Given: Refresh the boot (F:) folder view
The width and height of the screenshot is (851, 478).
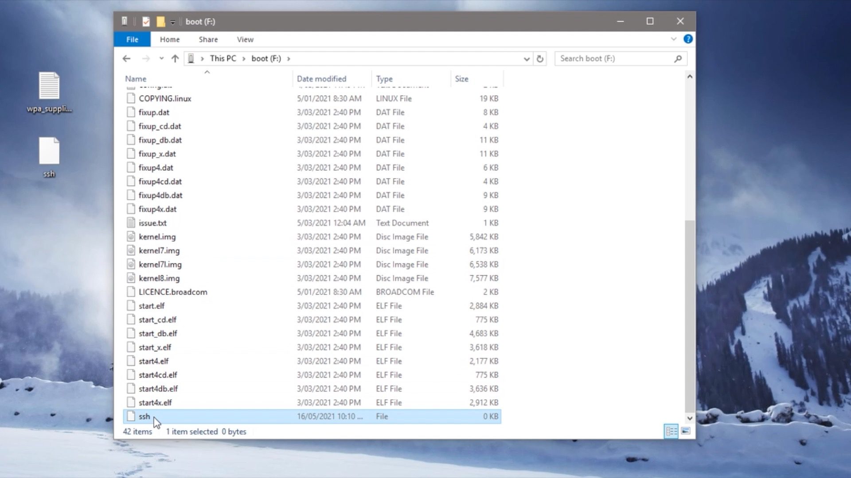Looking at the screenshot, I should coord(540,58).
